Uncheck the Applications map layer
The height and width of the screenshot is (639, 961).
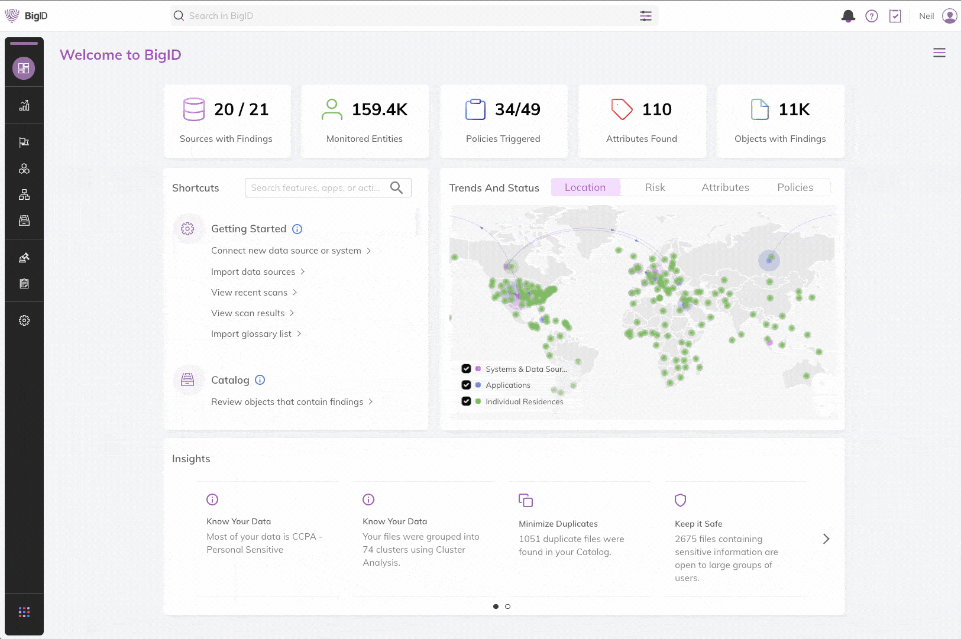(466, 385)
